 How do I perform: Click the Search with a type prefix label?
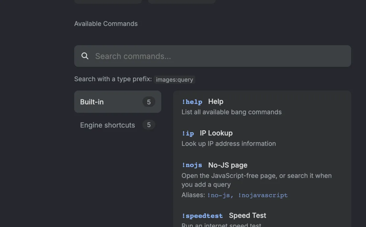pos(113,79)
